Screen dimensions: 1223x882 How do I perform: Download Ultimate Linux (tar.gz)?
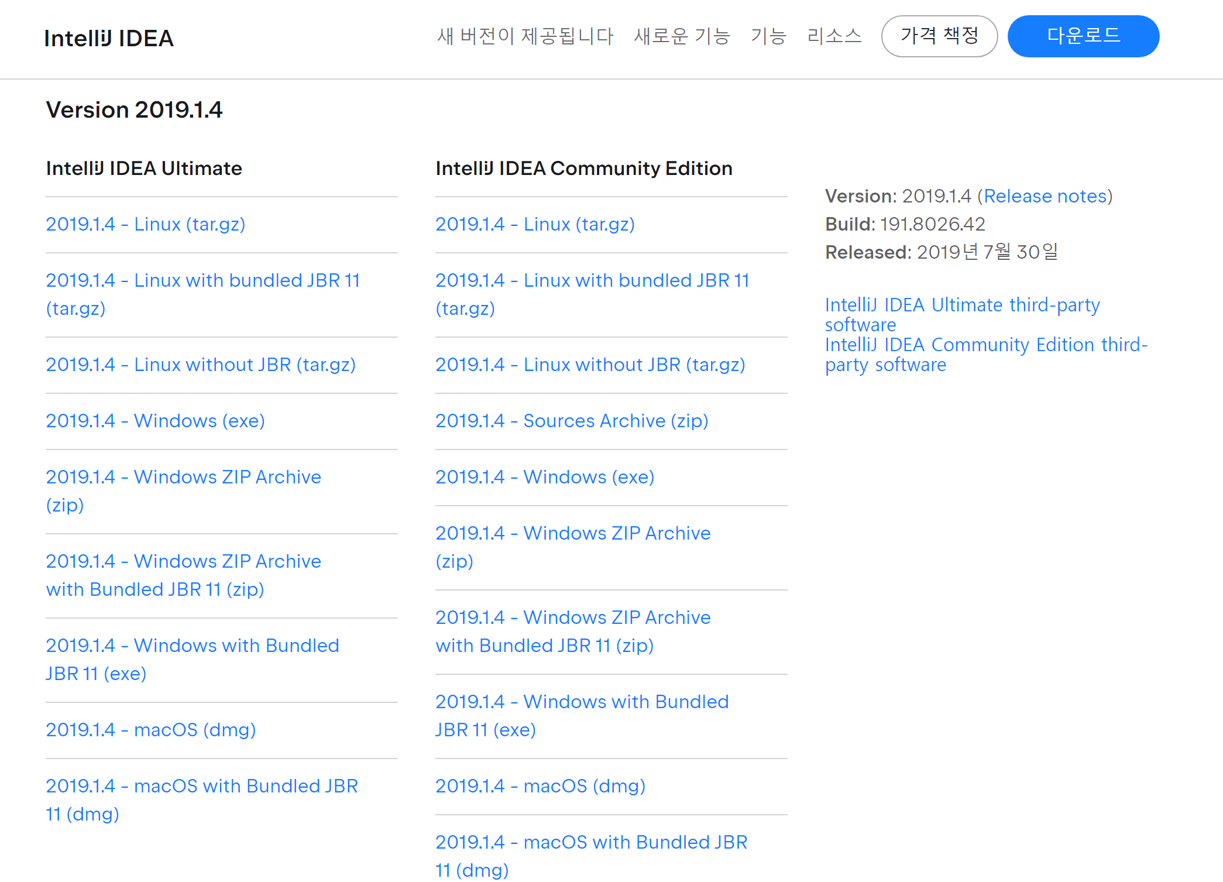coord(146,224)
